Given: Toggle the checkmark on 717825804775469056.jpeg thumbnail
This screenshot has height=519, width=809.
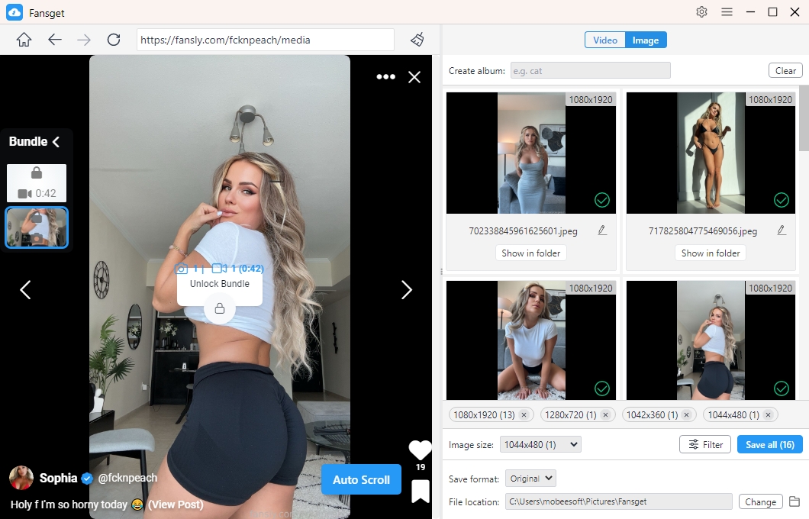Looking at the screenshot, I should click(782, 200).
